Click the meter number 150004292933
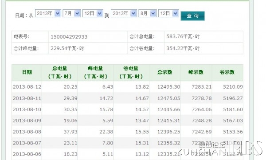The height and width of the screenshot is (160, 266). click(x=69, y=37)
